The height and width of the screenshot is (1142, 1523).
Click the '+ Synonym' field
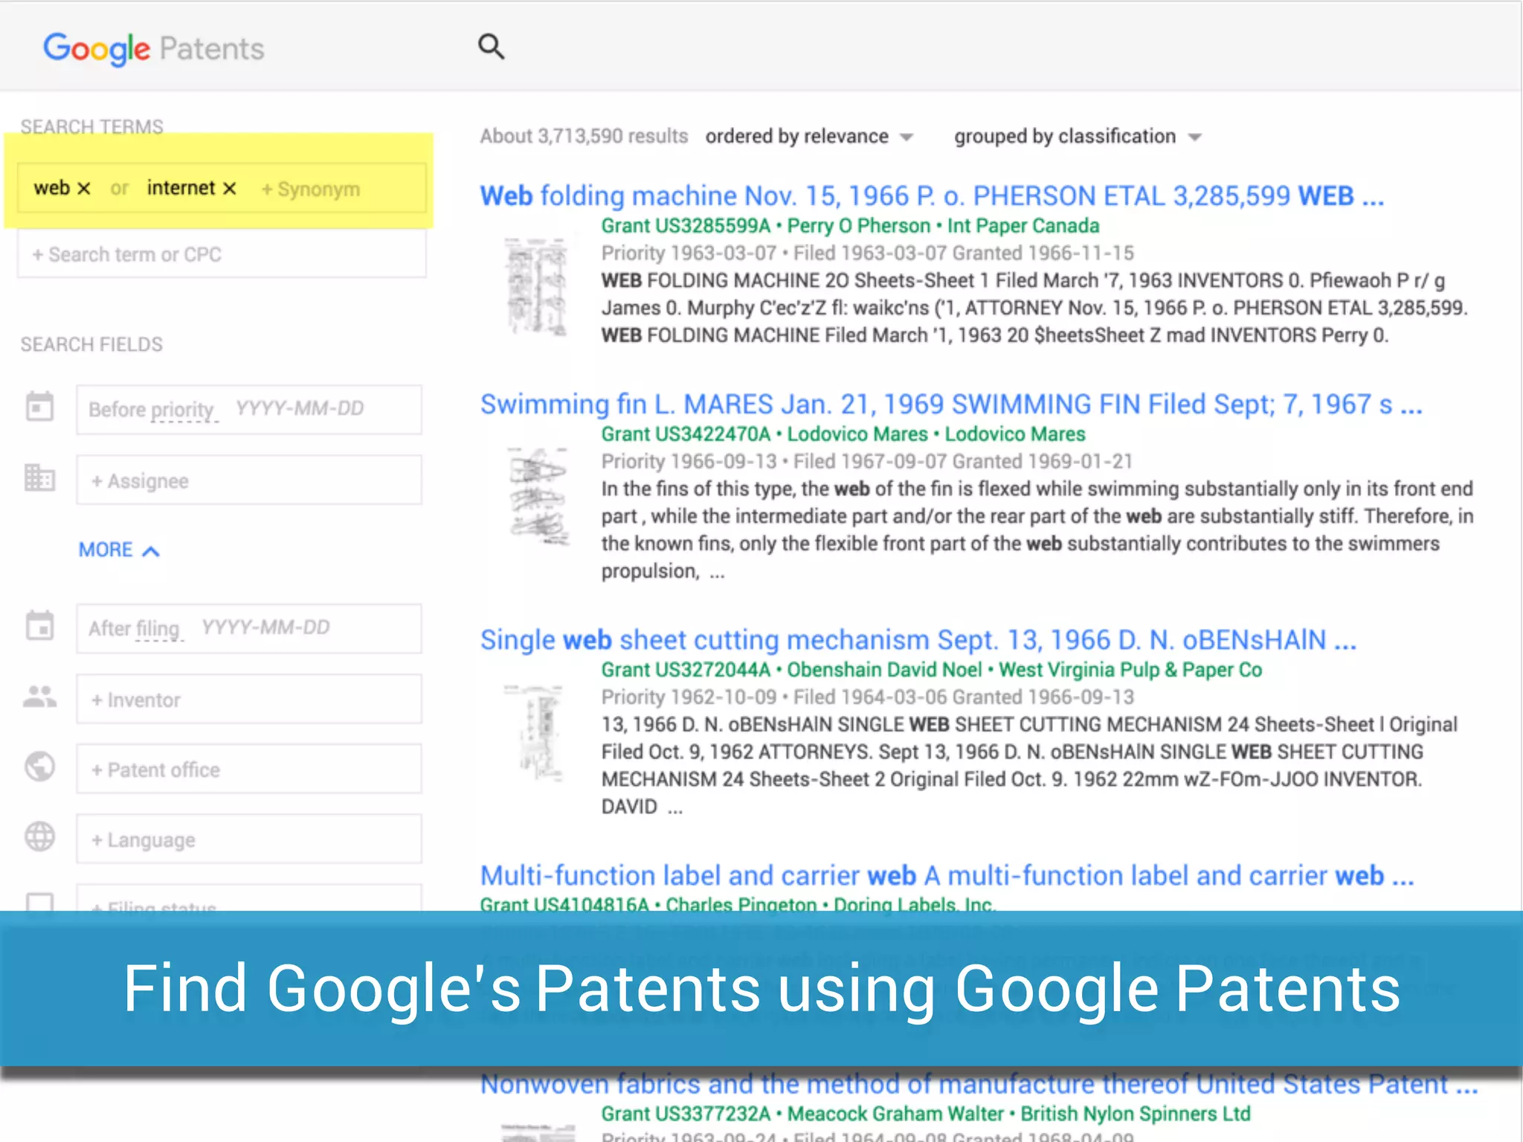tap(311, 190)
